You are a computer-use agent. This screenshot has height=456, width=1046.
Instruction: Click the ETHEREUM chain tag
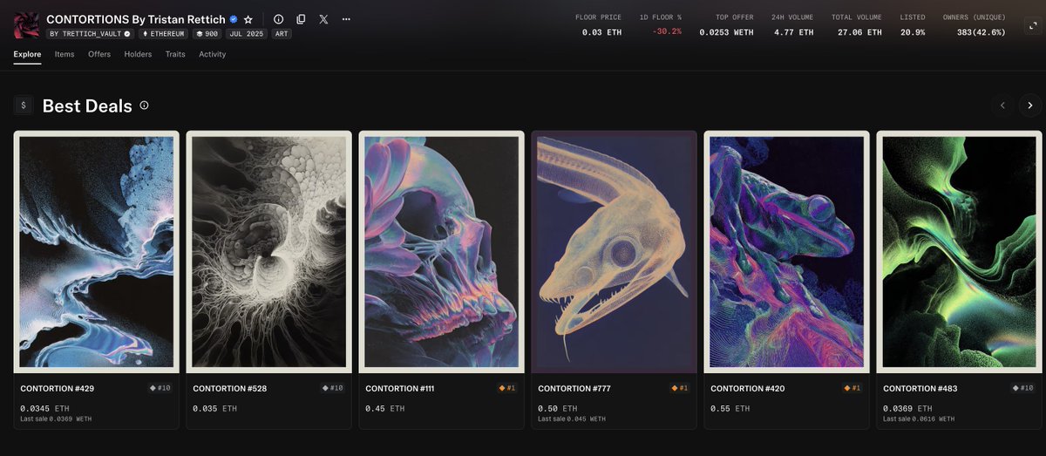tap(163, 34)
